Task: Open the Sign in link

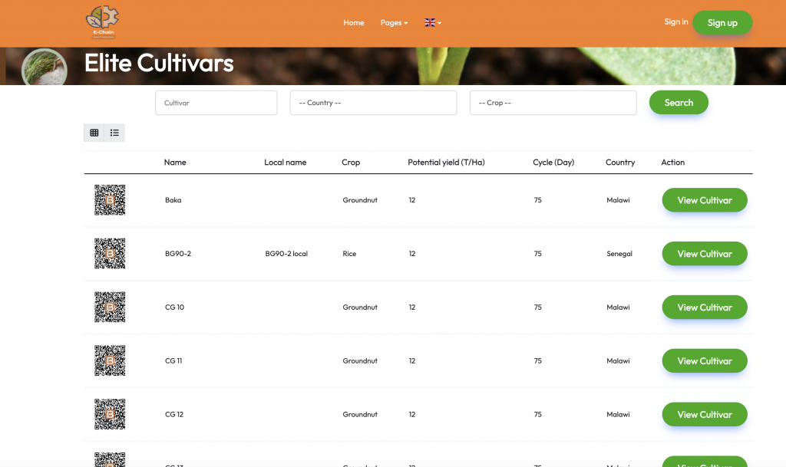Action: click(x=676, y=21)
